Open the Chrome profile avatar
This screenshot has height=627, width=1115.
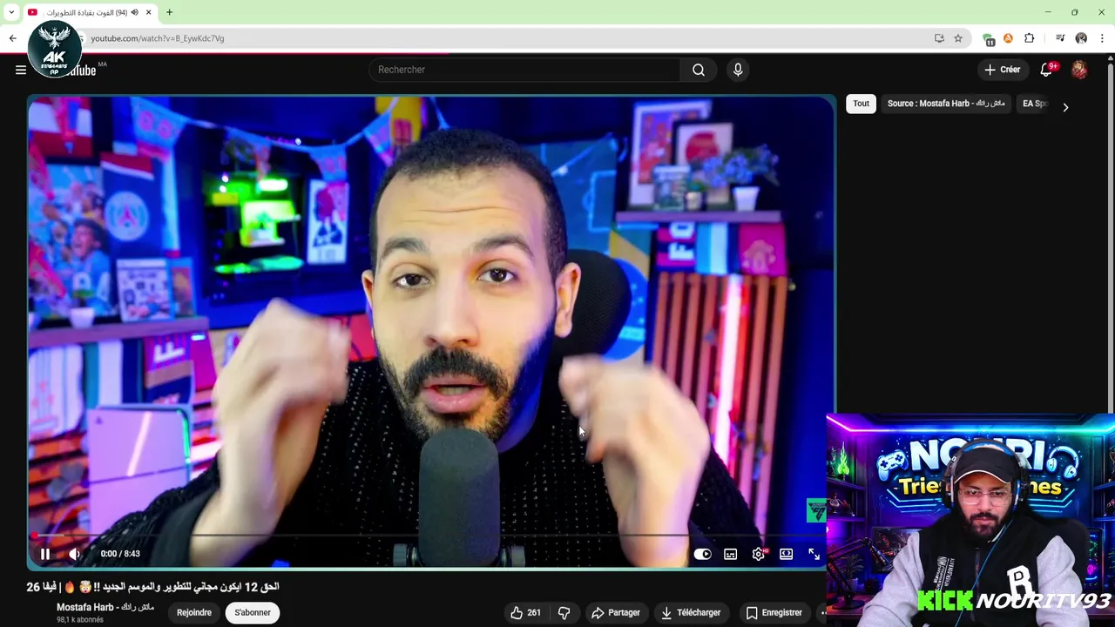[x=1081, y=38]
